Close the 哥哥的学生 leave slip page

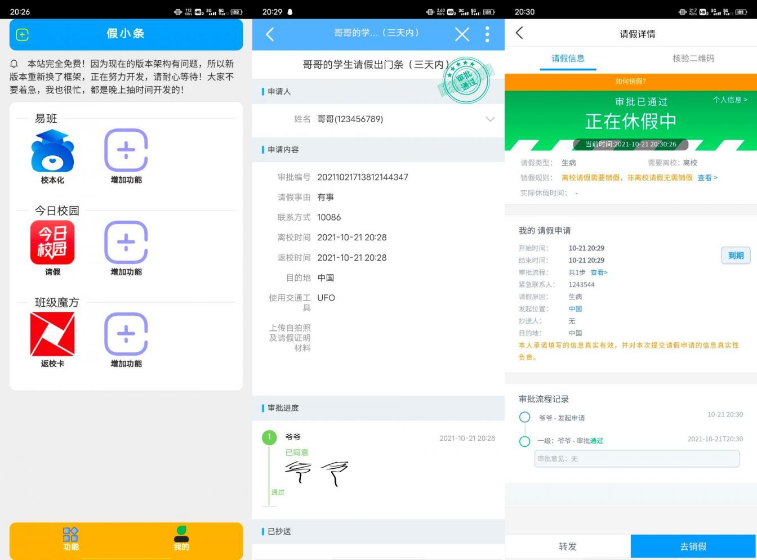(462, 34)
